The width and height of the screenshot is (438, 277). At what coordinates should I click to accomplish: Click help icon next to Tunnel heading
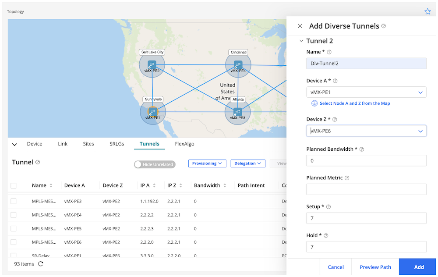coord(38,162)
